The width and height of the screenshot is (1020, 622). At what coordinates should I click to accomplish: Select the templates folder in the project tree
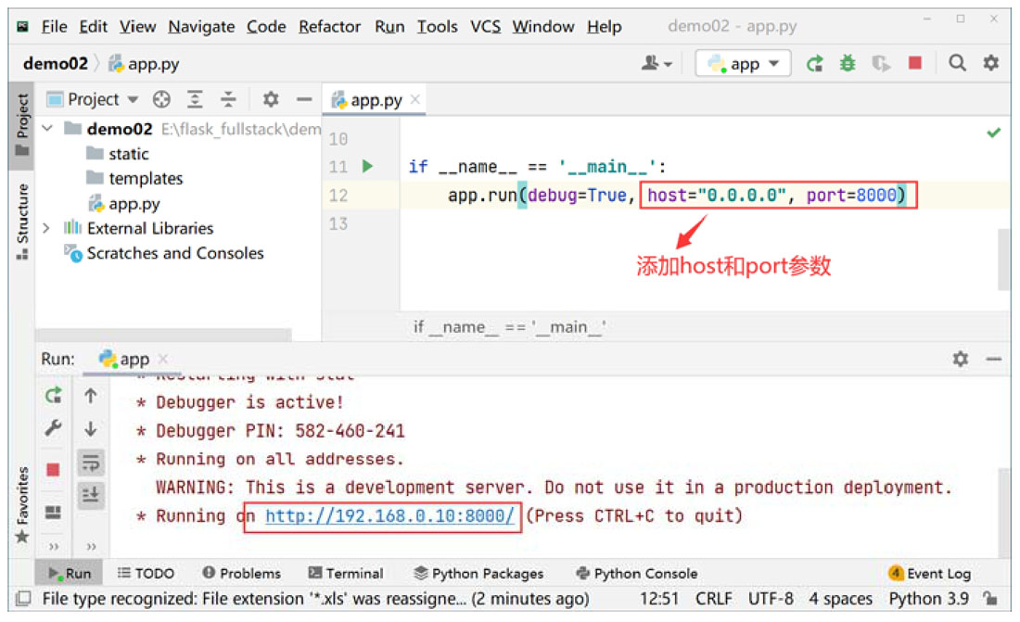click(146, 178)
